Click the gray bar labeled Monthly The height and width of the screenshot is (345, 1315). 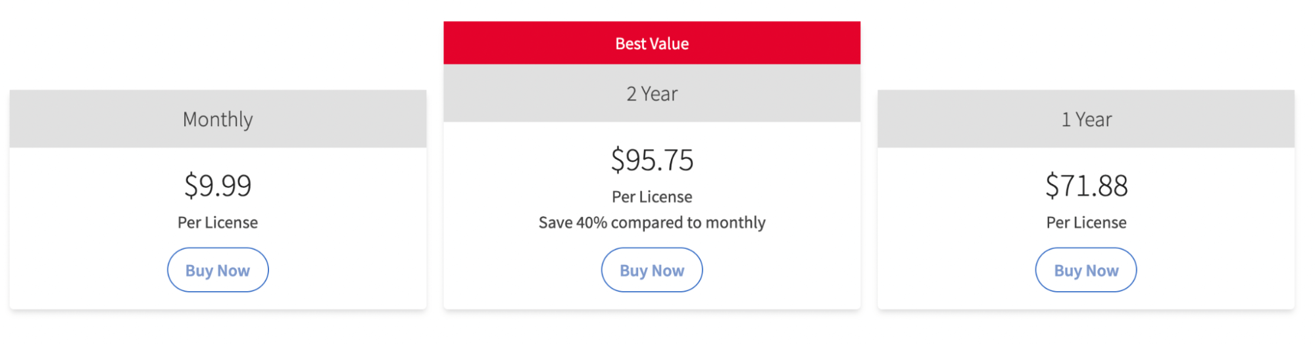tap(218, 119)
